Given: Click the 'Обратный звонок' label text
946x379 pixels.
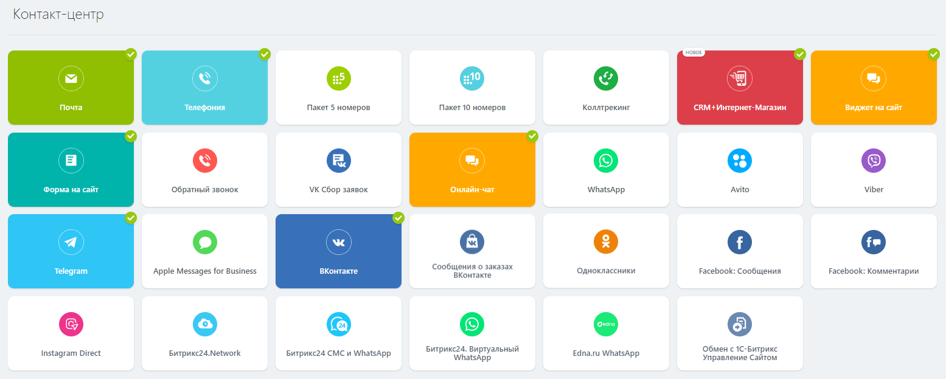Looking at the screenshot, I should 204,190.
